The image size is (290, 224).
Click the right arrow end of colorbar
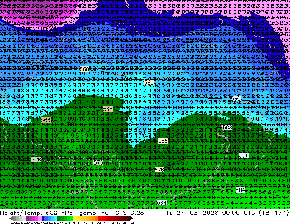coord(131,218)
